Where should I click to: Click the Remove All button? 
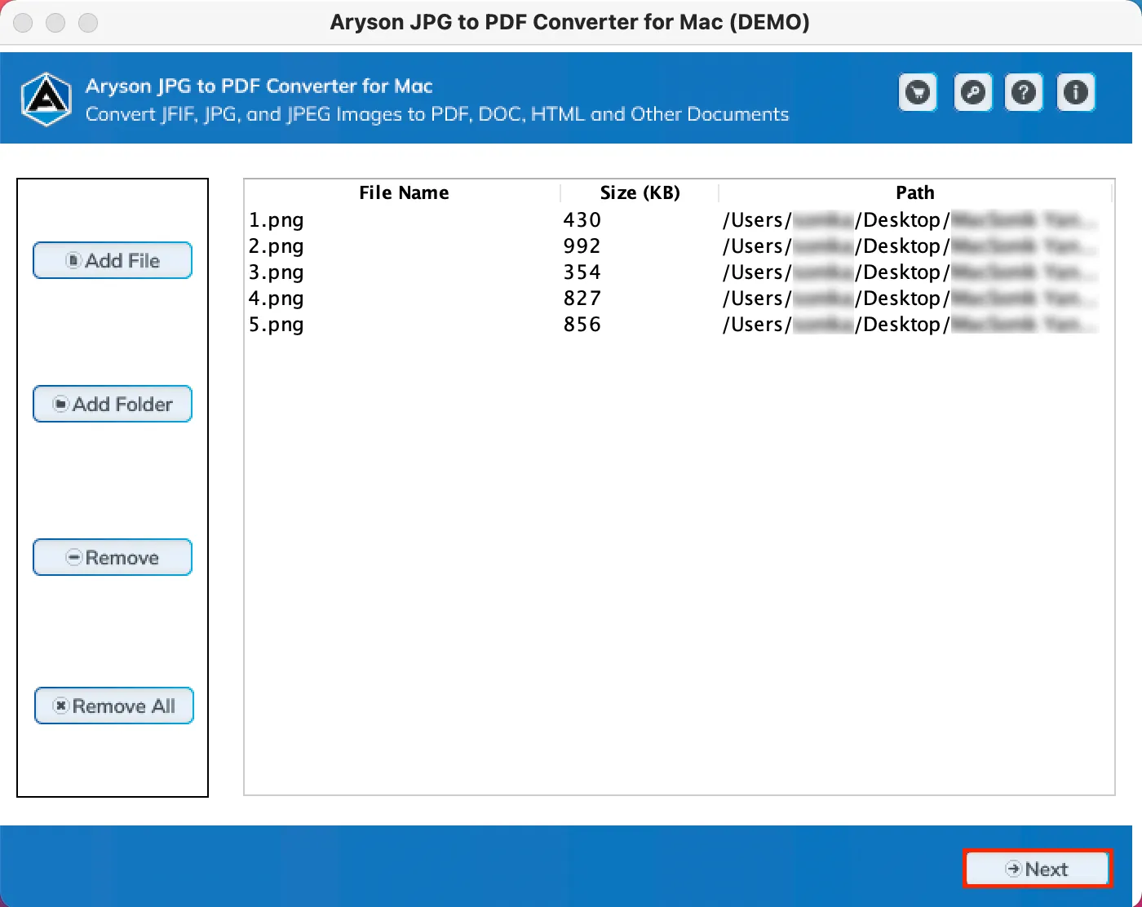(114, 706)
